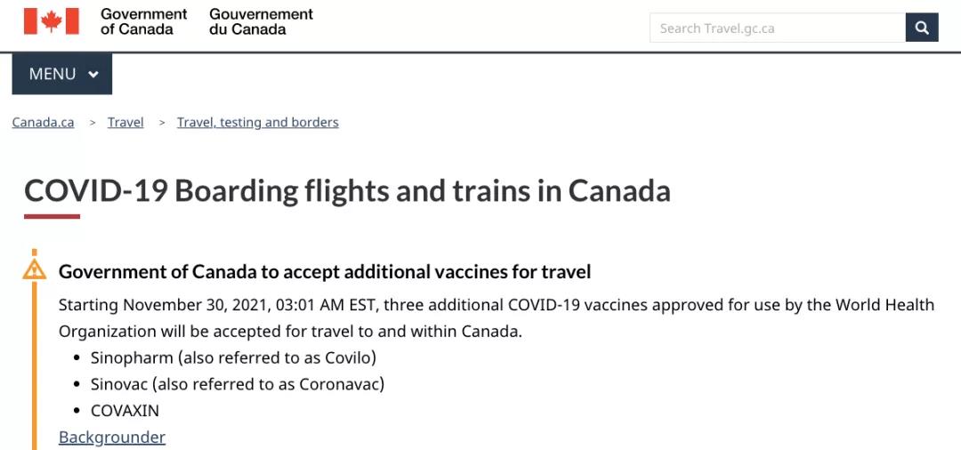Expand the MENU chevron arrow

tap(93, 75)
